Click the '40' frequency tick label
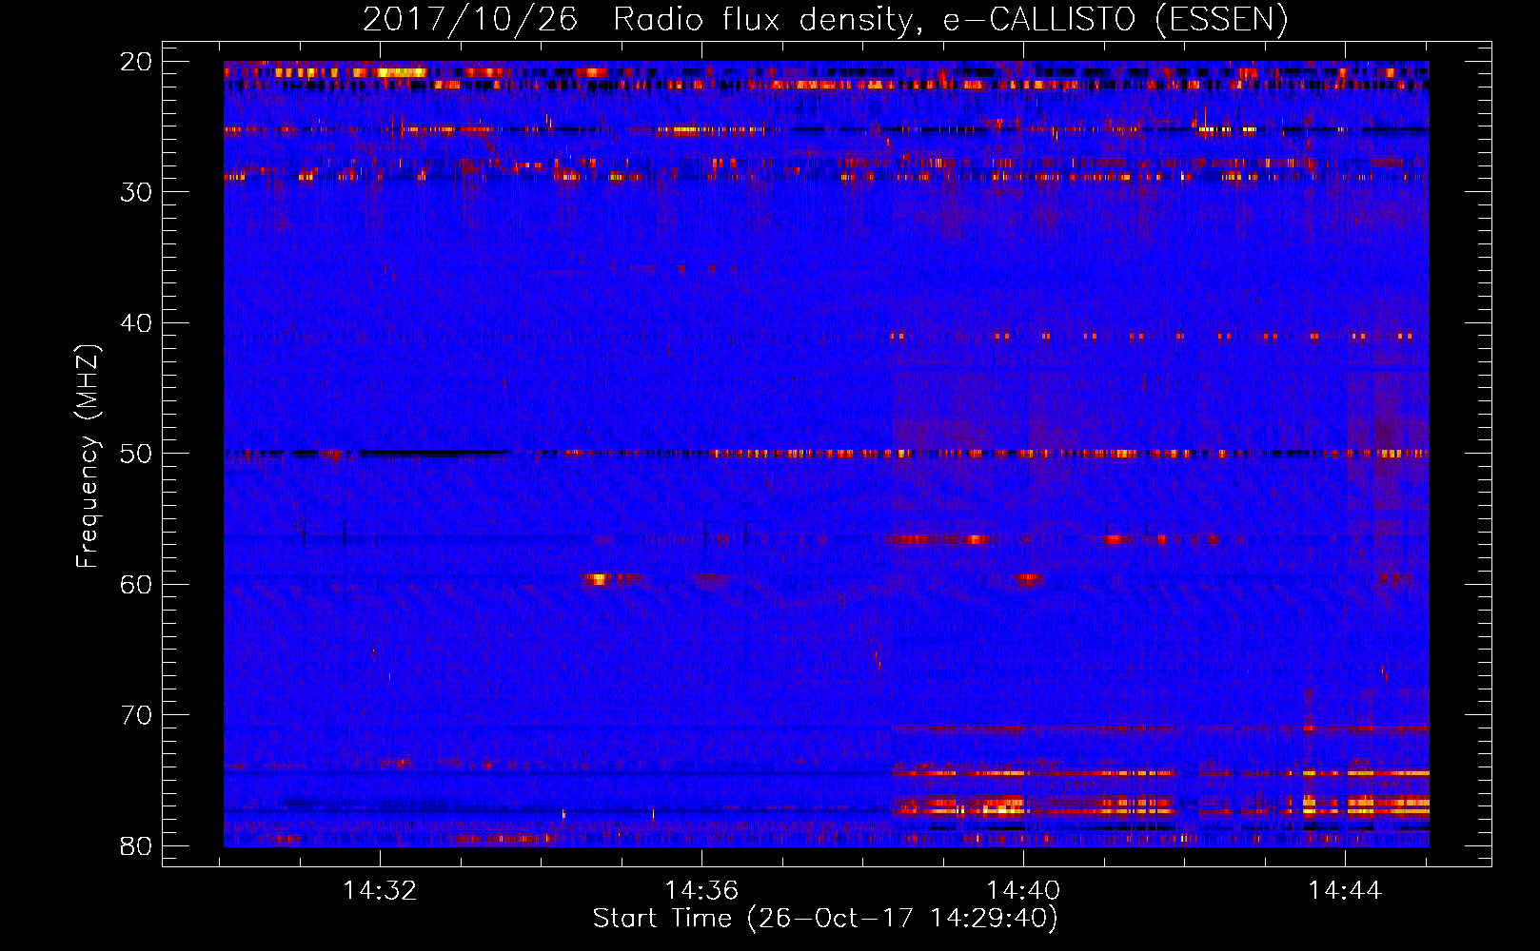 pyautogui.click(x=136, y=323)
